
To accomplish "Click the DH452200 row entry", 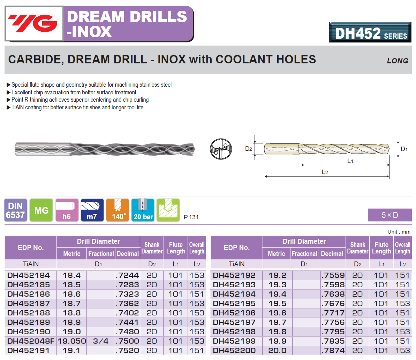I will 234,351.
